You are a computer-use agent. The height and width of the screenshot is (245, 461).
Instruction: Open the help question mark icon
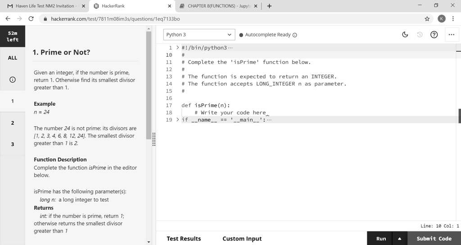434,35
